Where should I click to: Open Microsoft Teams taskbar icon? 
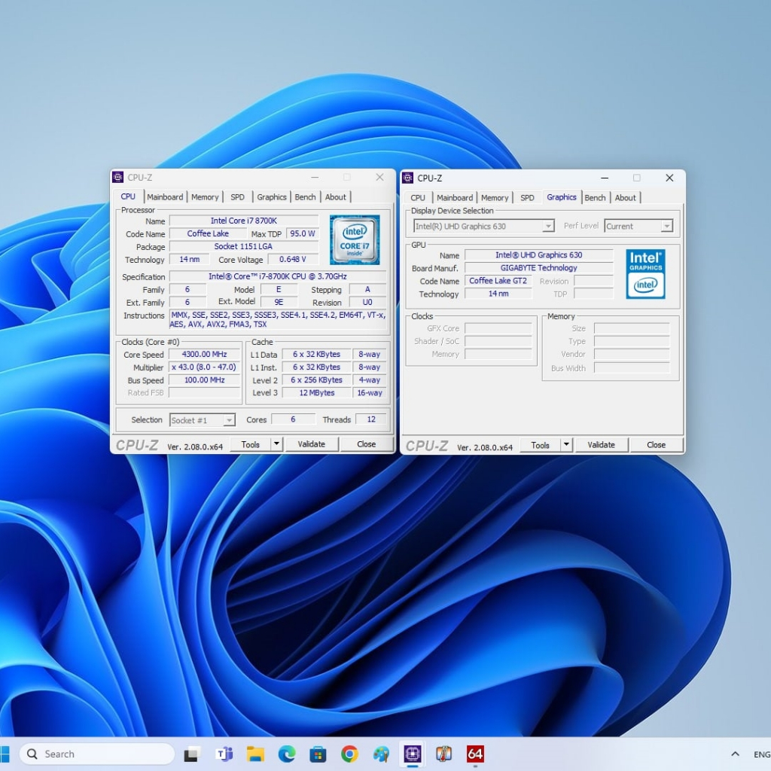tap(224, 754)
